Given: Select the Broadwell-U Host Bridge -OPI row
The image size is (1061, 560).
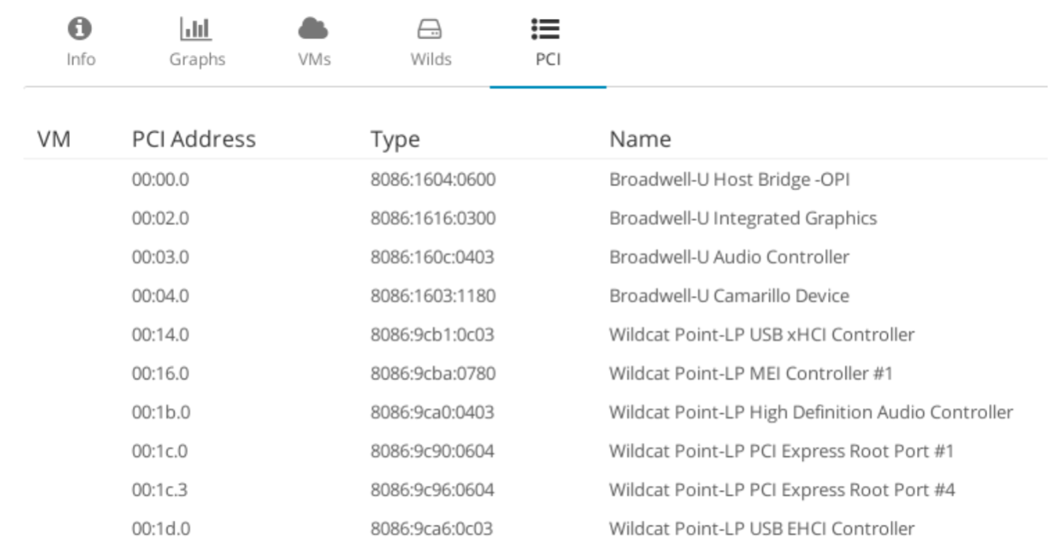Looking at the screenshot, I should 729,179.
